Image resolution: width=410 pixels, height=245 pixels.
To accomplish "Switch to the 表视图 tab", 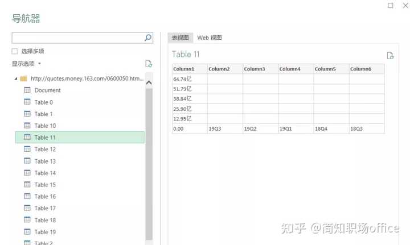I will point(181,38).
